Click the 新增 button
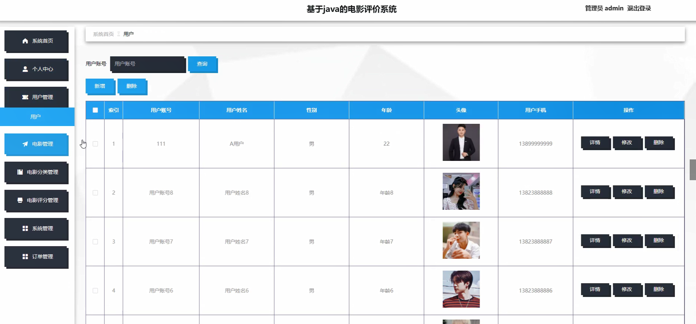This screenshot has width=696, height=324. click(100, 86)
